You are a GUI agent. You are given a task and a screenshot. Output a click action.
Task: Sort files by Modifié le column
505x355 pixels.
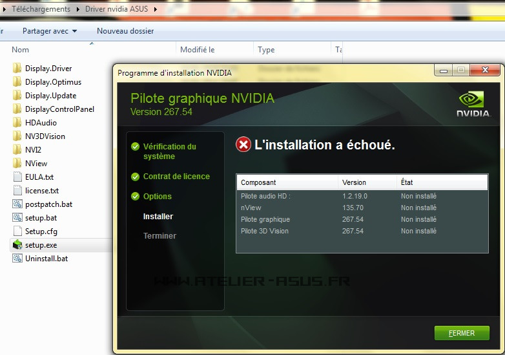click(197, 50)
